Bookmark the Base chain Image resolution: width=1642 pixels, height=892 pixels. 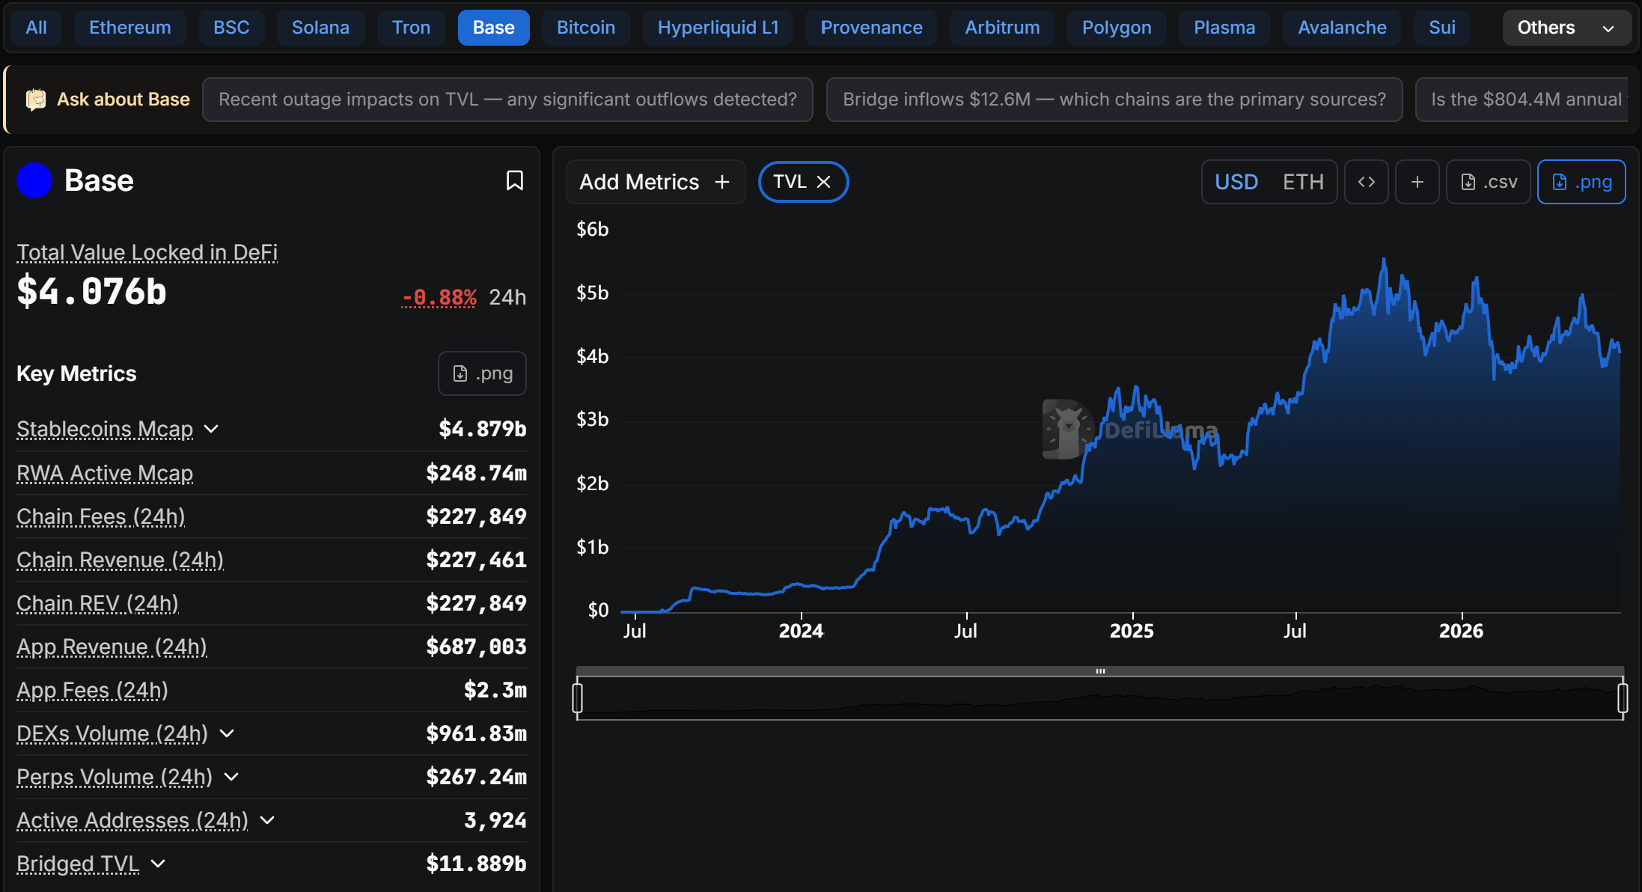(515, 180)
